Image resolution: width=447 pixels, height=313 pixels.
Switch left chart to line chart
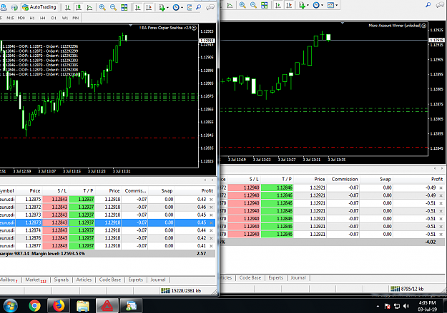[x=89, y=7]
